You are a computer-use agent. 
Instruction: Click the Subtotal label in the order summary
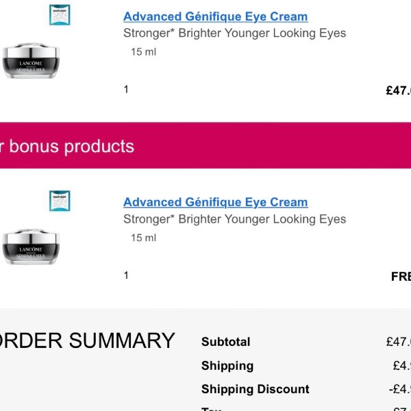(x=225, y=342)
